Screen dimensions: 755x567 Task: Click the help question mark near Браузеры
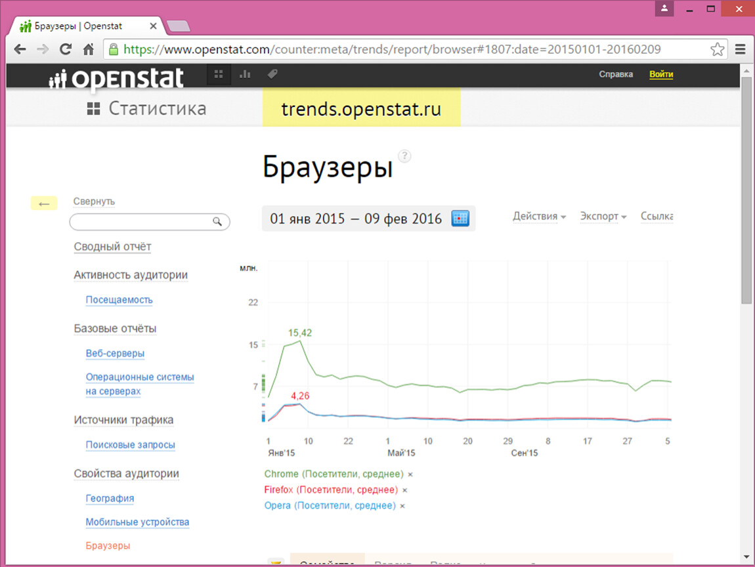tap(404, 156)
